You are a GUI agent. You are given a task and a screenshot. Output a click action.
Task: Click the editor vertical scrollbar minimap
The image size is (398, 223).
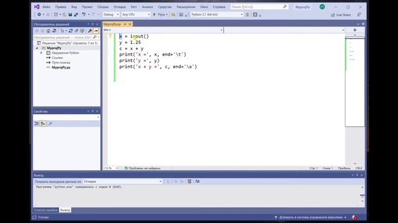(355, 81)
